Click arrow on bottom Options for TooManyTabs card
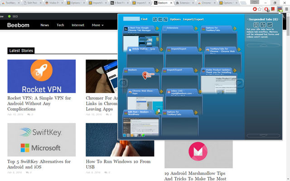 (x=196, y=113)
